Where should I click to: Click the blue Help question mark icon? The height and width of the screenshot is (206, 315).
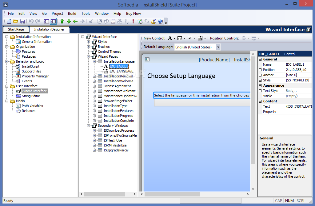tap(160, 21)
